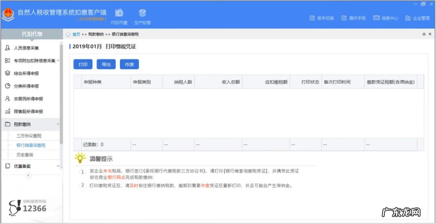The image size is (436, 224).
Task: Click the 分类所得申报 pie icon
Action: coord(8,86)
